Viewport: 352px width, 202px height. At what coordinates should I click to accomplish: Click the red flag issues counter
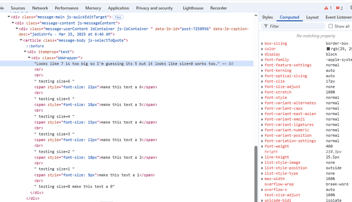339,8
